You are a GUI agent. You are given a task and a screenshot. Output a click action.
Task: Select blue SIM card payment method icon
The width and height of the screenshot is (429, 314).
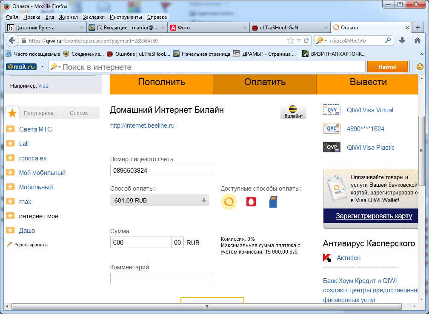(x=273, y=202)
